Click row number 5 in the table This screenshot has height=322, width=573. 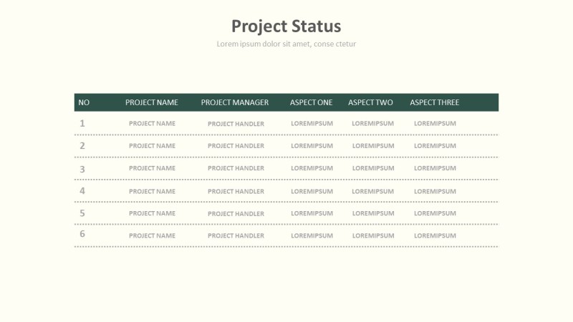coord(82,213)
